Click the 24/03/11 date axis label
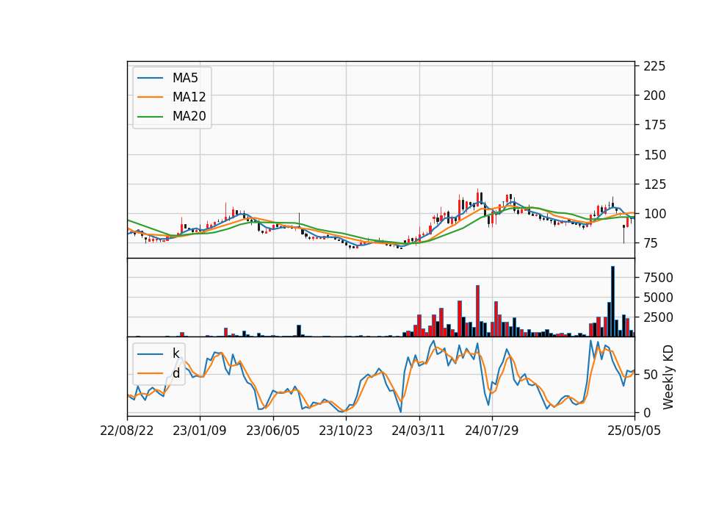 (x=419, y=431)
